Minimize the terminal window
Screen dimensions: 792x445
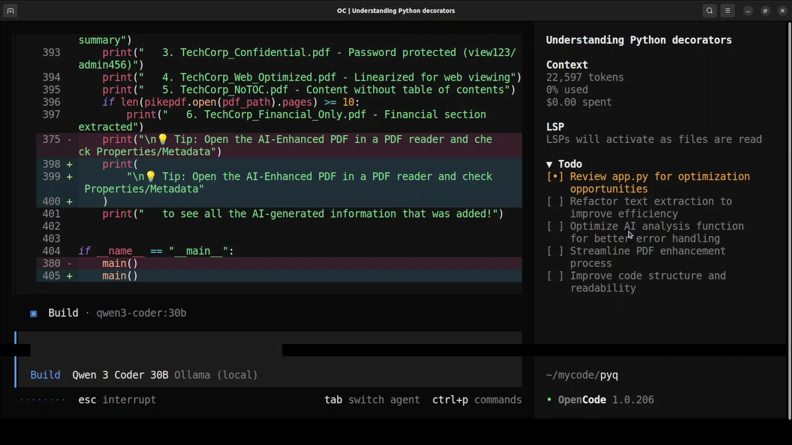748,11
